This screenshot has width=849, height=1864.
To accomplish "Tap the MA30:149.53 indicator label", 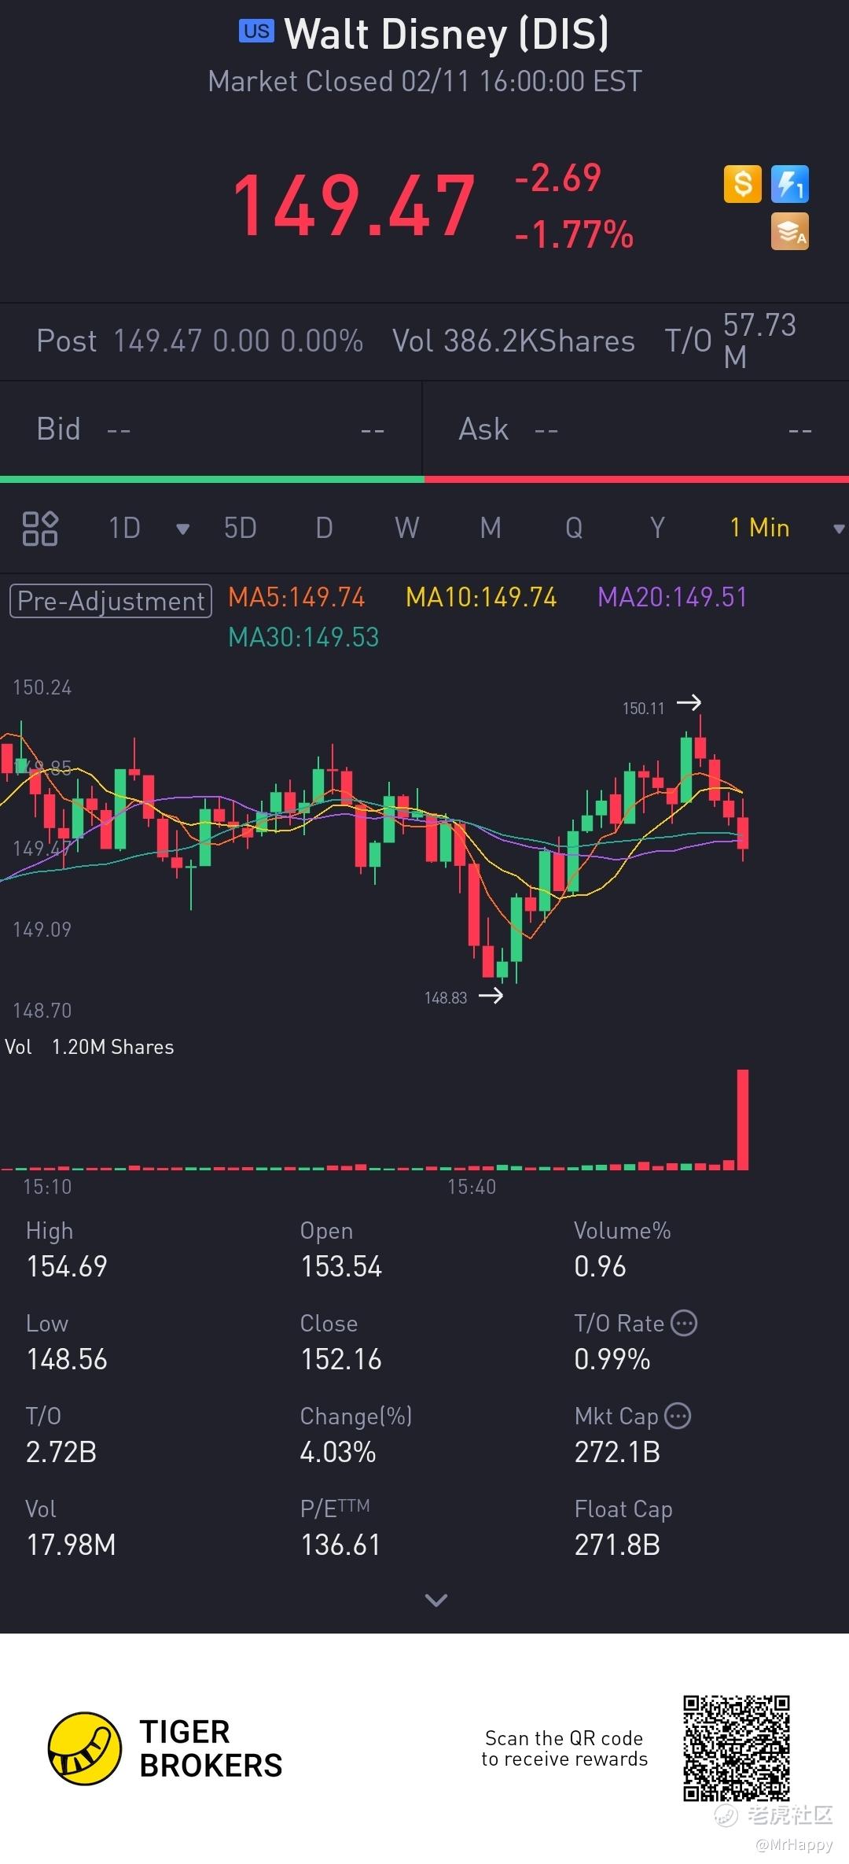I will 303,637.
